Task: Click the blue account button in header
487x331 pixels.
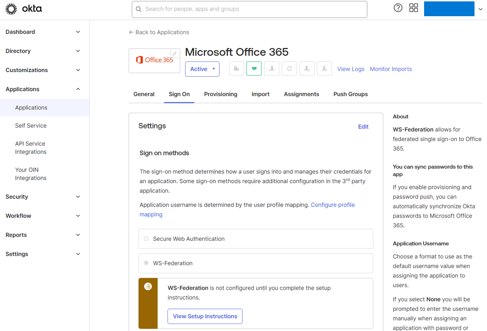Action: point(449,9)
